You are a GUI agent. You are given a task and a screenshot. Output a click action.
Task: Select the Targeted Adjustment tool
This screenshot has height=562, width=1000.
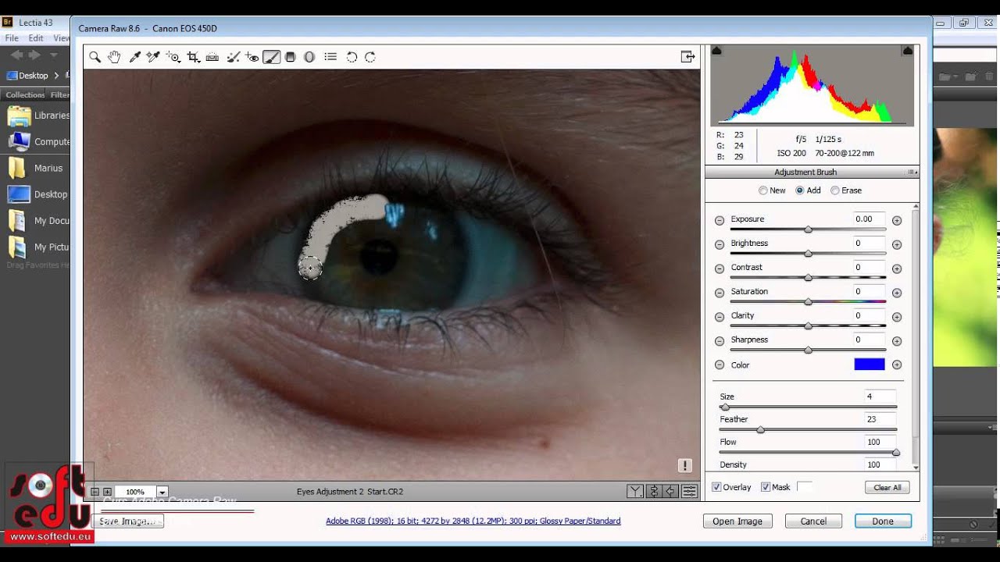point(173,57)
